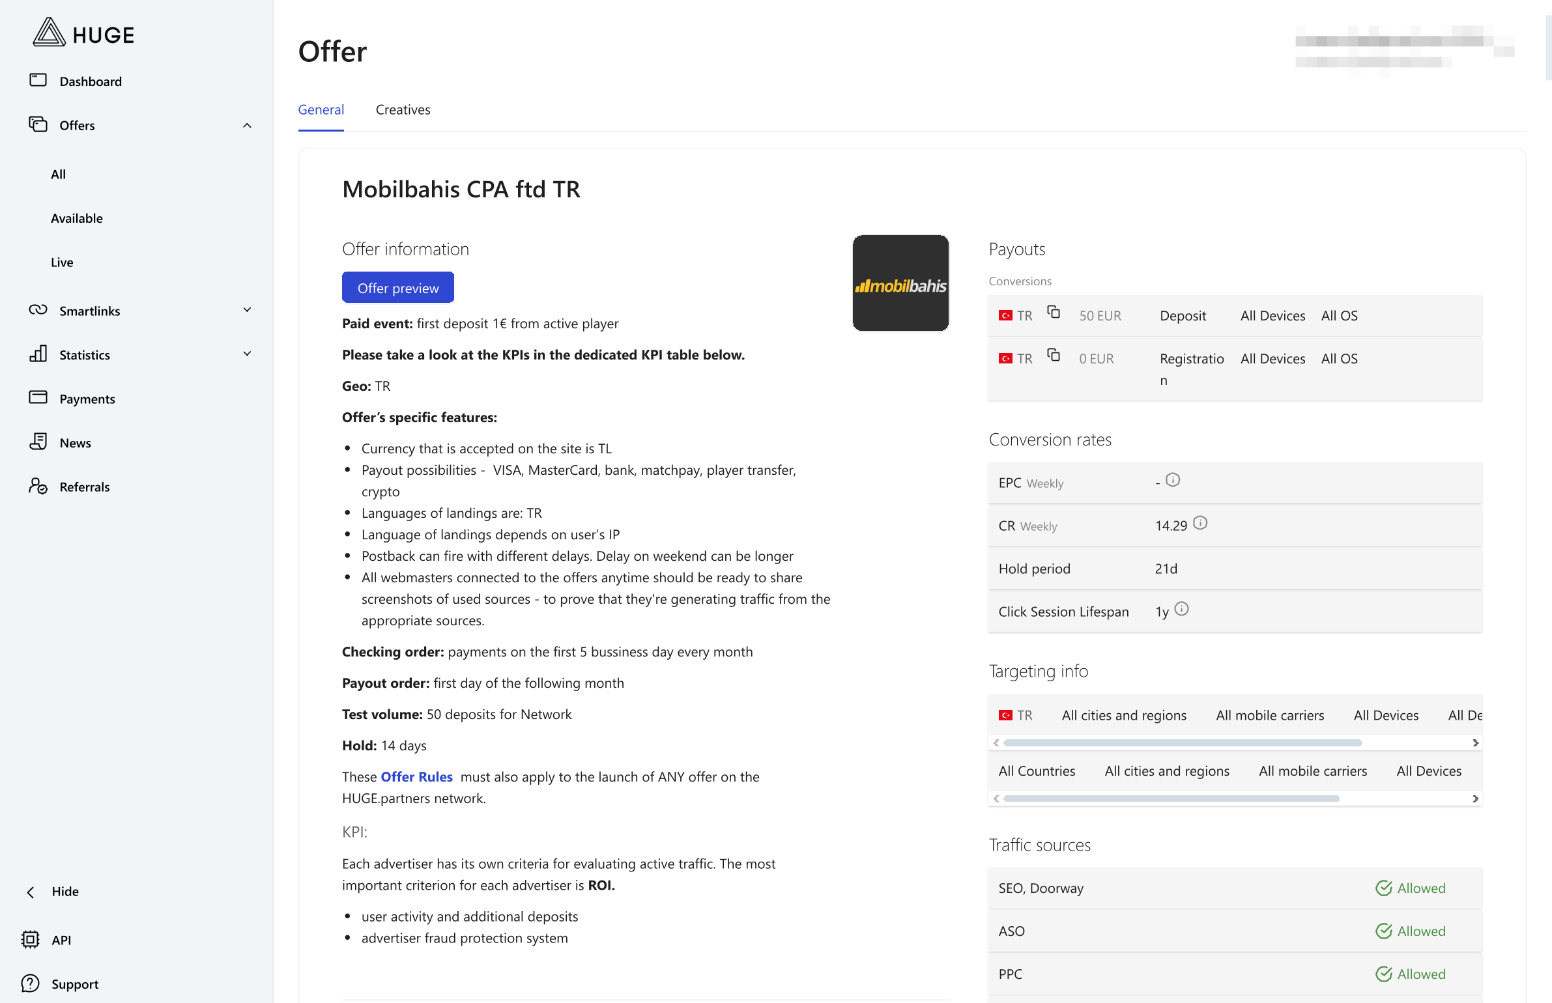Click the mobilbahis offer logo thumbnail
This screenshot has height=1003, width=1552.
coord(900,283)
